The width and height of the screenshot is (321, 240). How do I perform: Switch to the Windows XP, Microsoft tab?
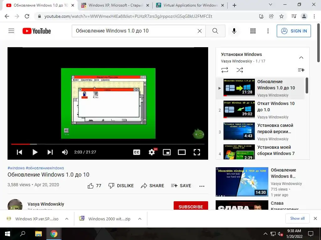pos(116,5)
